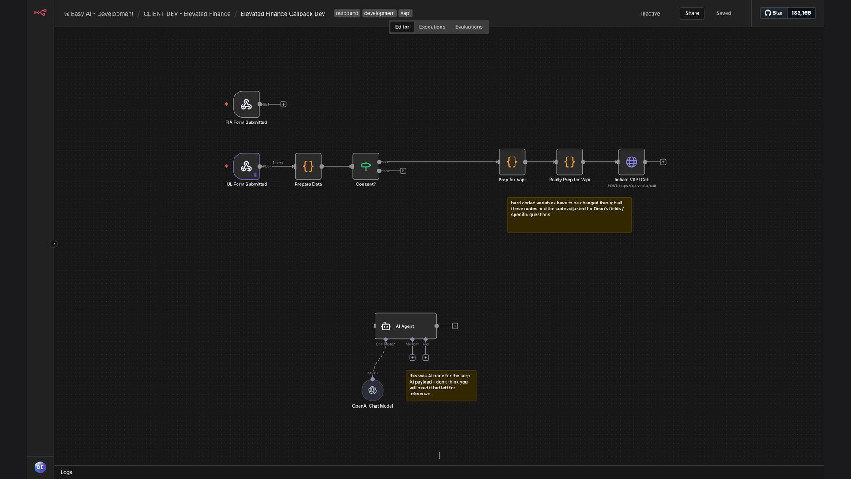Select the AI Agent node

click(406, 326)
